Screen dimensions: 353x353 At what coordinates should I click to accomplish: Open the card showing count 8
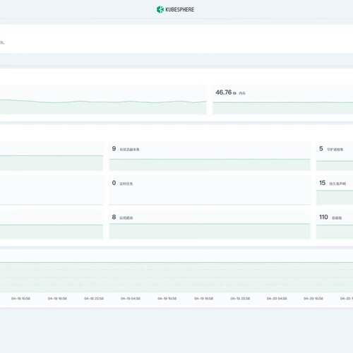(210, 225)
